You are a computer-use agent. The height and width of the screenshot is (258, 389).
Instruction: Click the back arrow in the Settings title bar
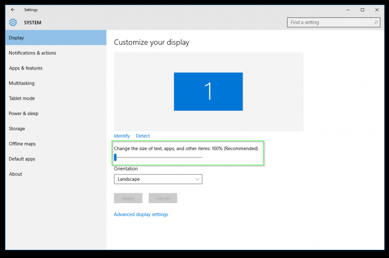(13, 10)
